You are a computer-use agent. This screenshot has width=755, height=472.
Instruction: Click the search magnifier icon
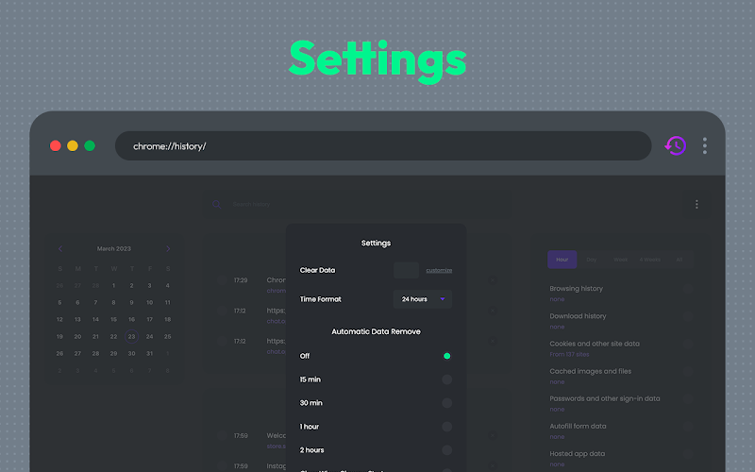click(x=217, y=204)
